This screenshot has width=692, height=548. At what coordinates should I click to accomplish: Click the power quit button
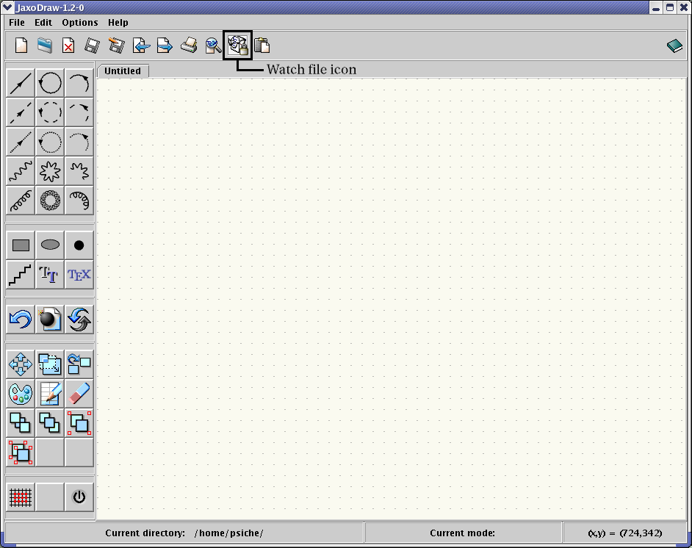79,497
